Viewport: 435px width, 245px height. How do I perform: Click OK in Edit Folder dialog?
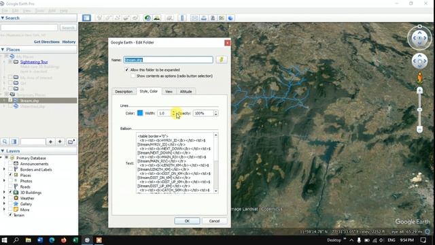(187, 220)
